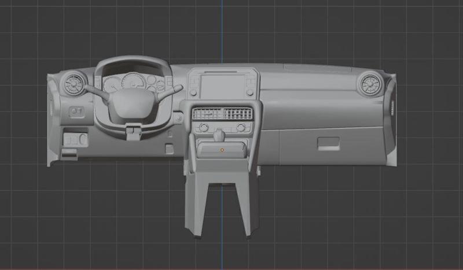The width and height of the screenshot is (463, 270).
Task: Click the instrument cluster gauges behind the wheel
Action: click(134, 83)
